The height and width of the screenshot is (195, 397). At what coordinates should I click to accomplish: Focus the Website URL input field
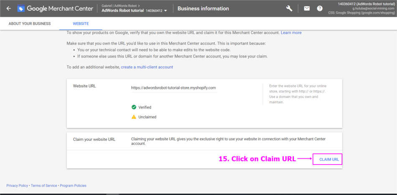(173, 88)
